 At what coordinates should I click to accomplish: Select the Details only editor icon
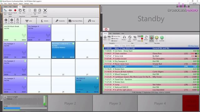(x=5, y=12)
